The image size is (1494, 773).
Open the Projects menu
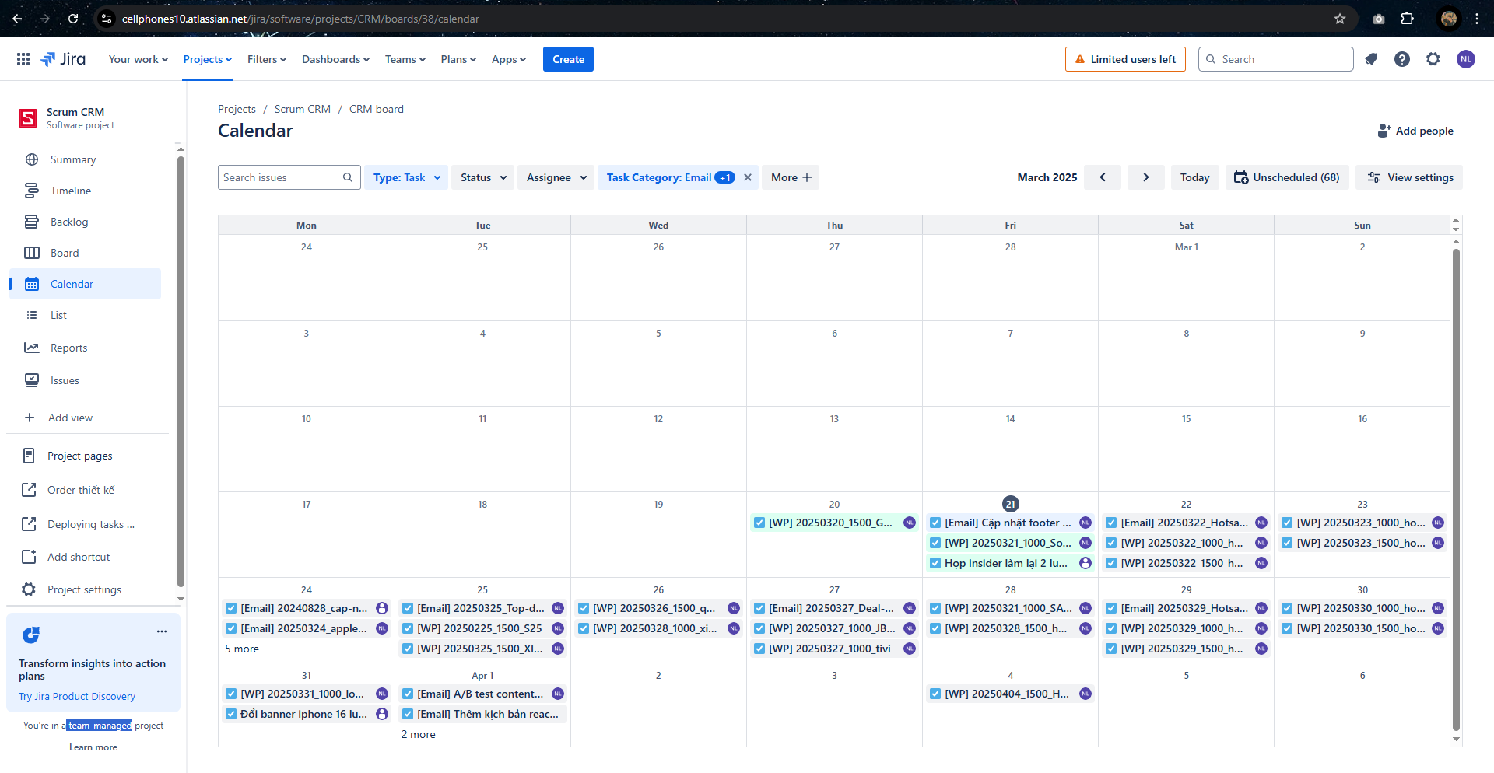(x=207, y=59)
